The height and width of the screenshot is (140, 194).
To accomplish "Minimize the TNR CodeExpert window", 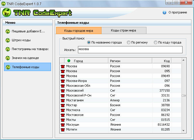I will (169, 3).
